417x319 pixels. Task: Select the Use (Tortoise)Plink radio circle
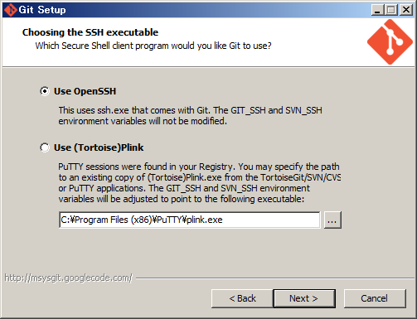click(x=45, y=147)
